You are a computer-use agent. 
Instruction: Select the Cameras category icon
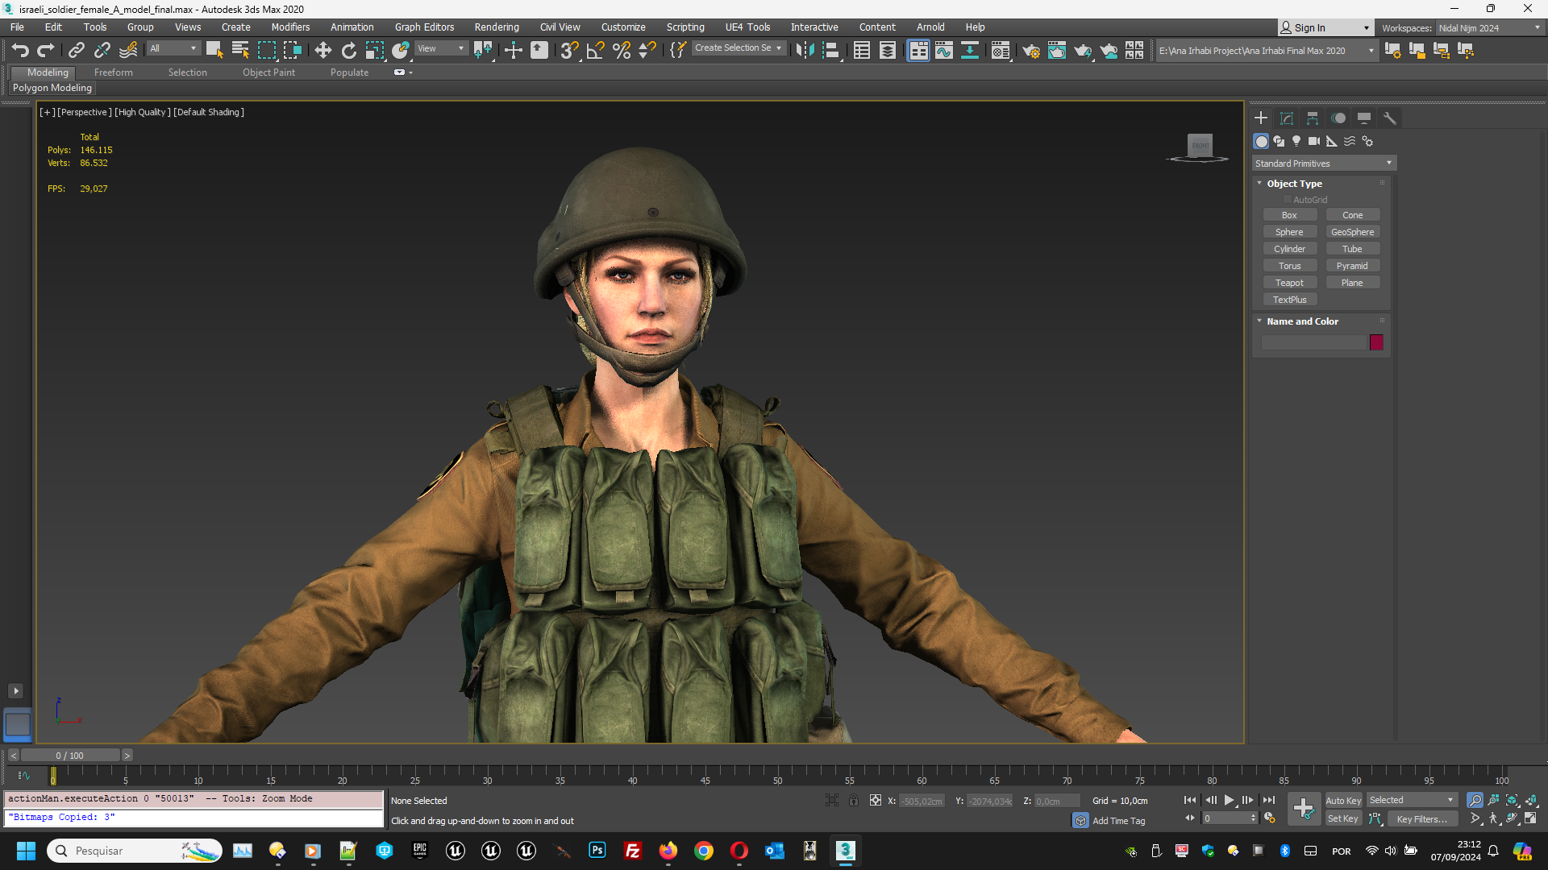click(1314, 141)
